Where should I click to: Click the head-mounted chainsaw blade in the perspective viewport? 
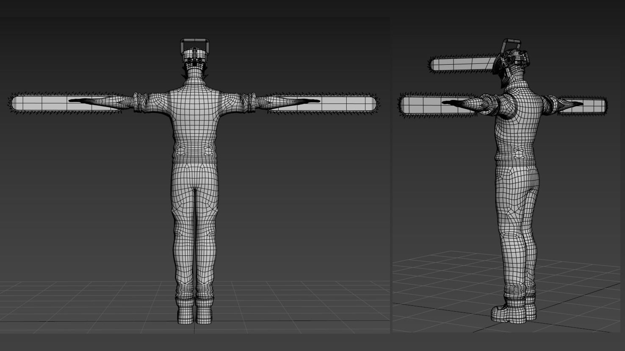[463, 65]
